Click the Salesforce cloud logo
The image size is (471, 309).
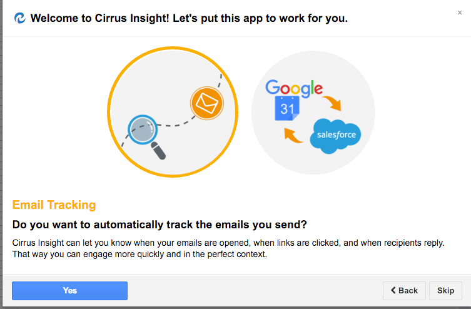coord(335,136)
